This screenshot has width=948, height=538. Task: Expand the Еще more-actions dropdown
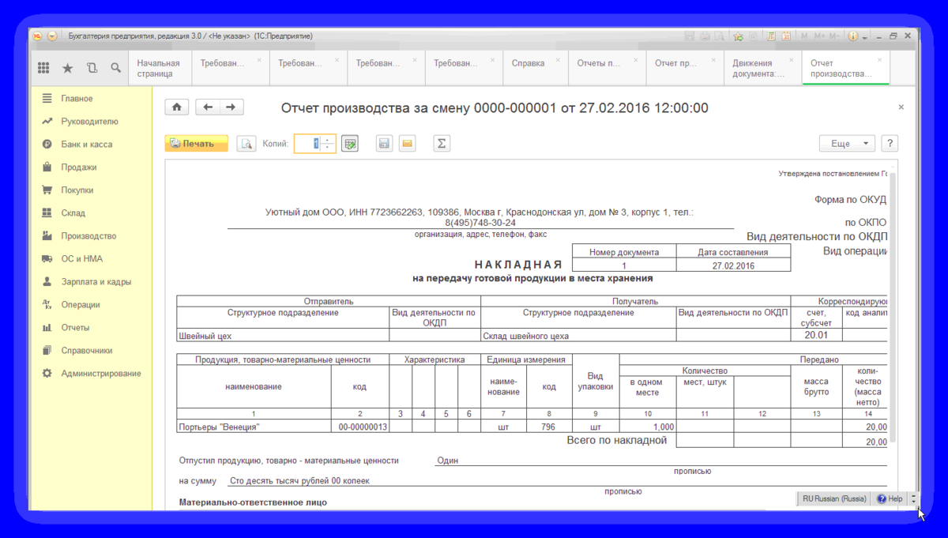pos(848,144)
